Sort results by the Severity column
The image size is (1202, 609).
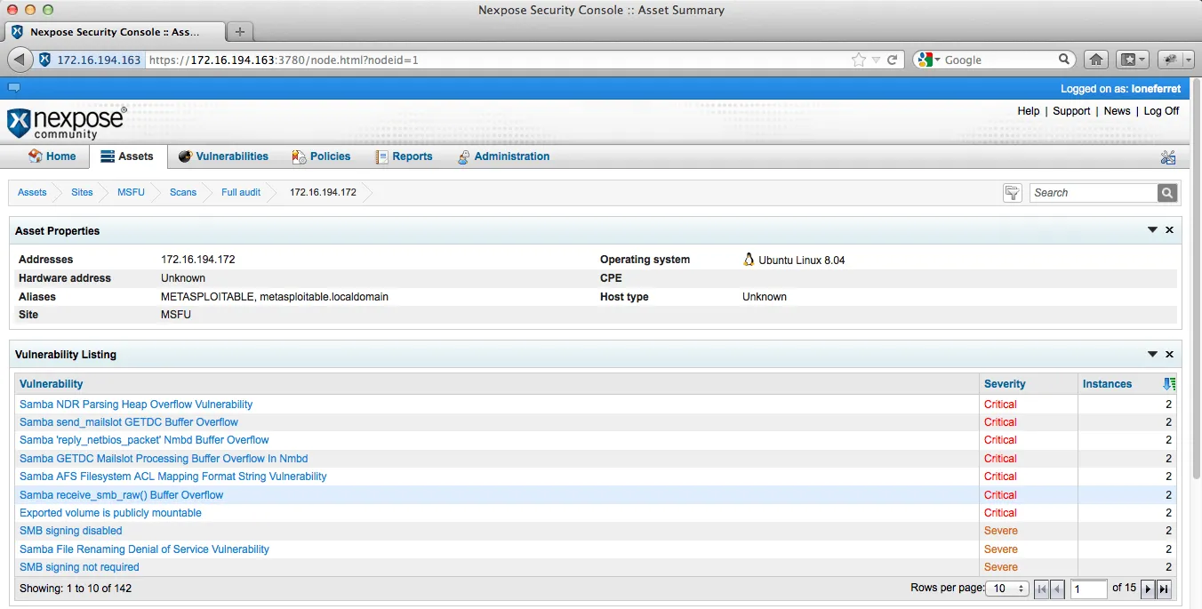(x=1005, y=383)
